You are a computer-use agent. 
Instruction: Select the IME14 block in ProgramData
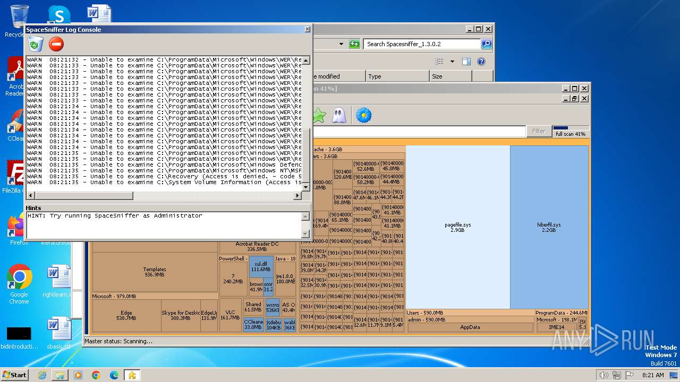click(x=557, y=327)
